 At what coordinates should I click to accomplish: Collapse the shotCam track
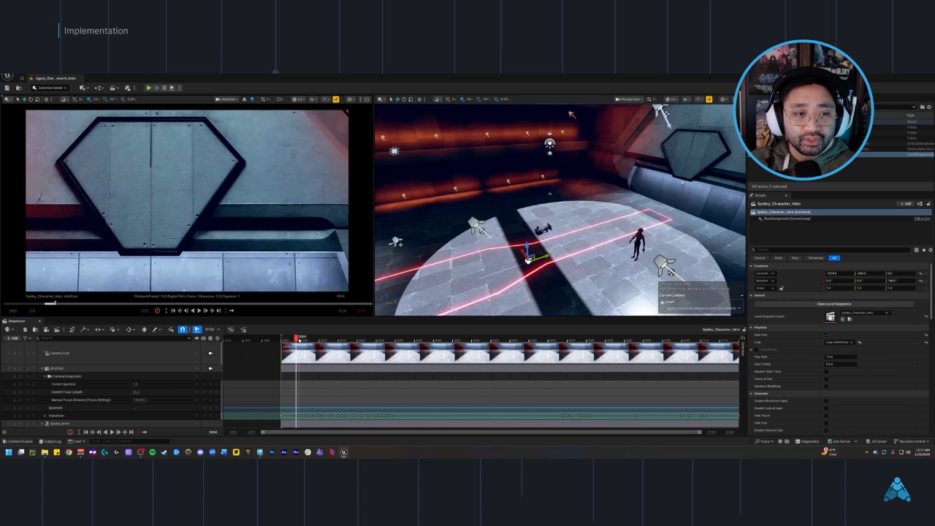click(x=42, y=368)
